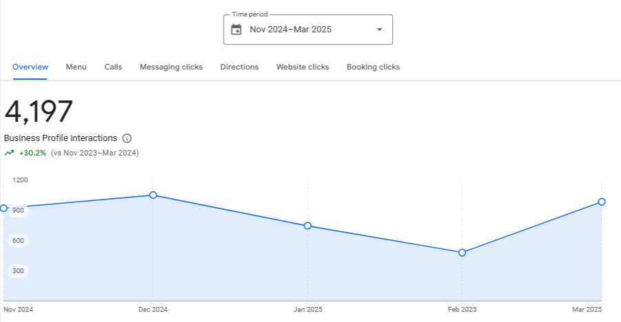Click the Dec 2024 x-axis label
The height and width of the screenshot is (322, 621).
click(x=153, y=310)
